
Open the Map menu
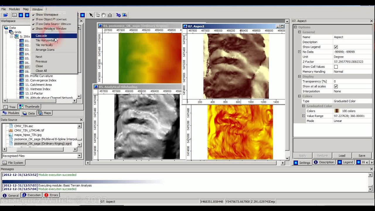pyautogui.click(x=26, y=9)
